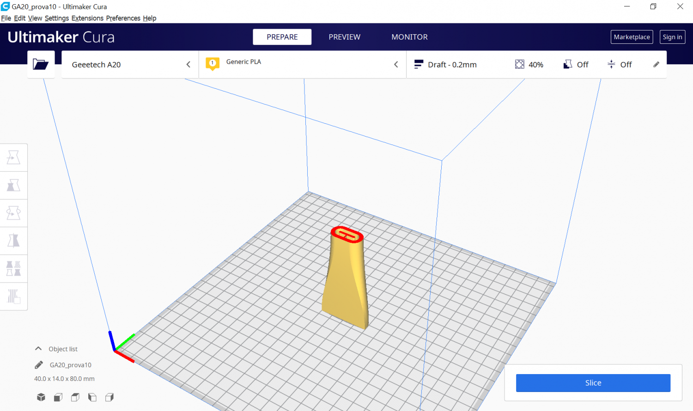Image resolution: width=693 pixels, height=411 pixels.
Task: Select the Mirror tool
Action: coord(13,241)
